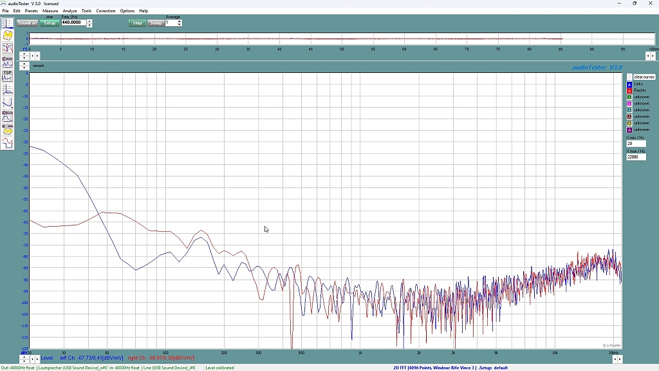Decrease frequency with the Freq down arrow

tap(89, 25)
